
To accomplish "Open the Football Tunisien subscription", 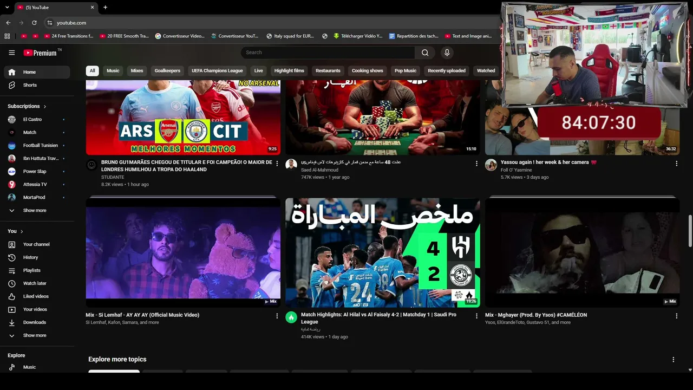I will click(x=37, y=145).
